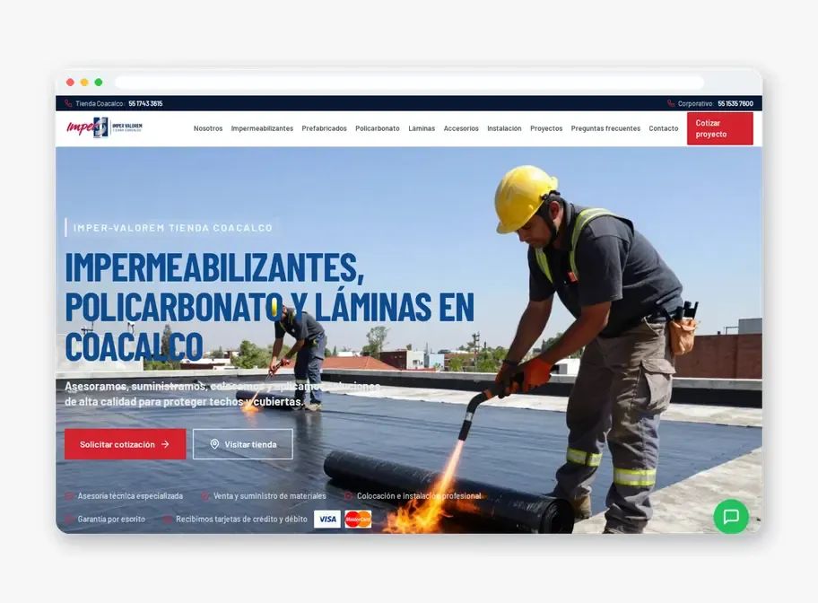
Task: Click the browser address bar
Action: point(410,82)
